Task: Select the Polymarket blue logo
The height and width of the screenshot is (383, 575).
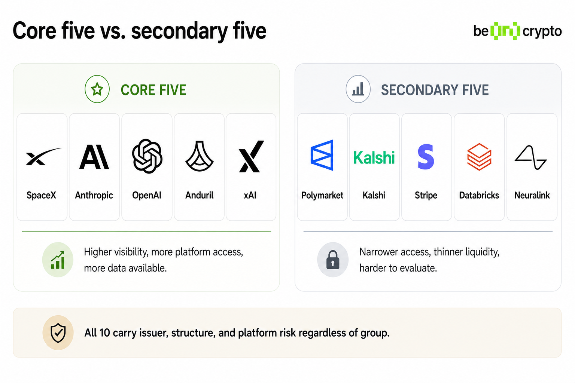Action: [322, 155]
